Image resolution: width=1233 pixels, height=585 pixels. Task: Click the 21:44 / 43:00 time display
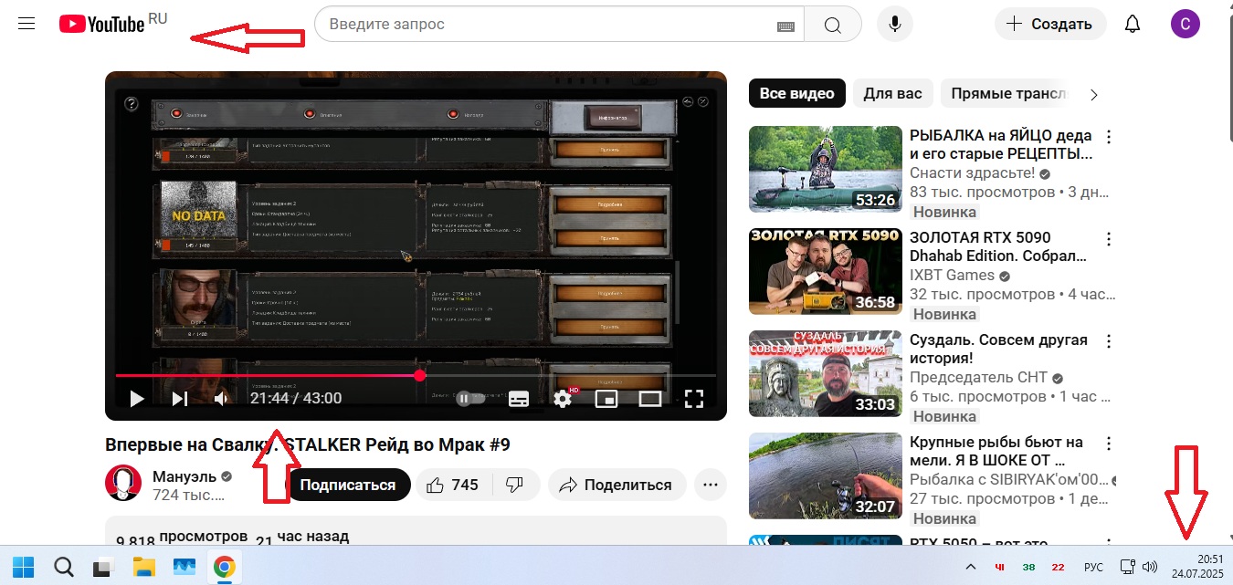tap(296, 398)
